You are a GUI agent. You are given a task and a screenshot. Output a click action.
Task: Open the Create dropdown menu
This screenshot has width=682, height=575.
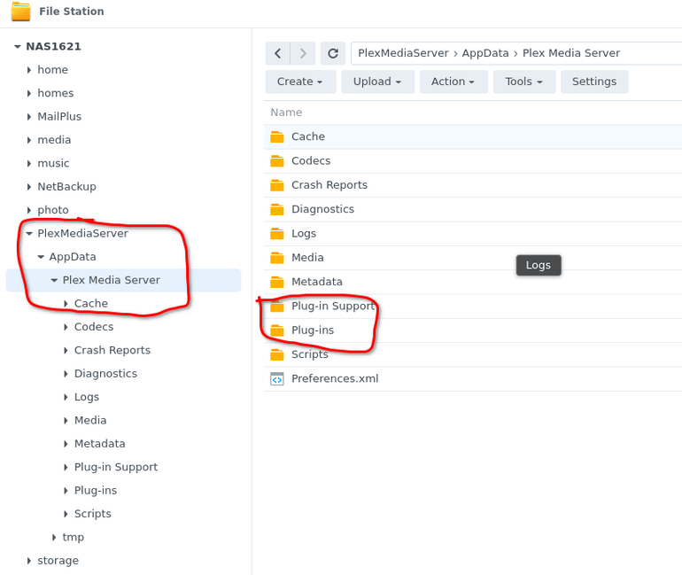coord(300,82)
